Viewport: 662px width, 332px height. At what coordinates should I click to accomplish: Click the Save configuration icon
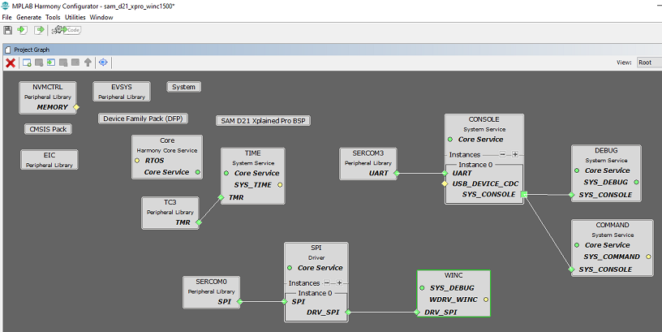tap(8, 30)
